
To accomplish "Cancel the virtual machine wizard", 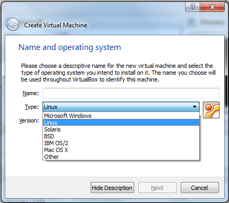I will [x=200, y=188].
